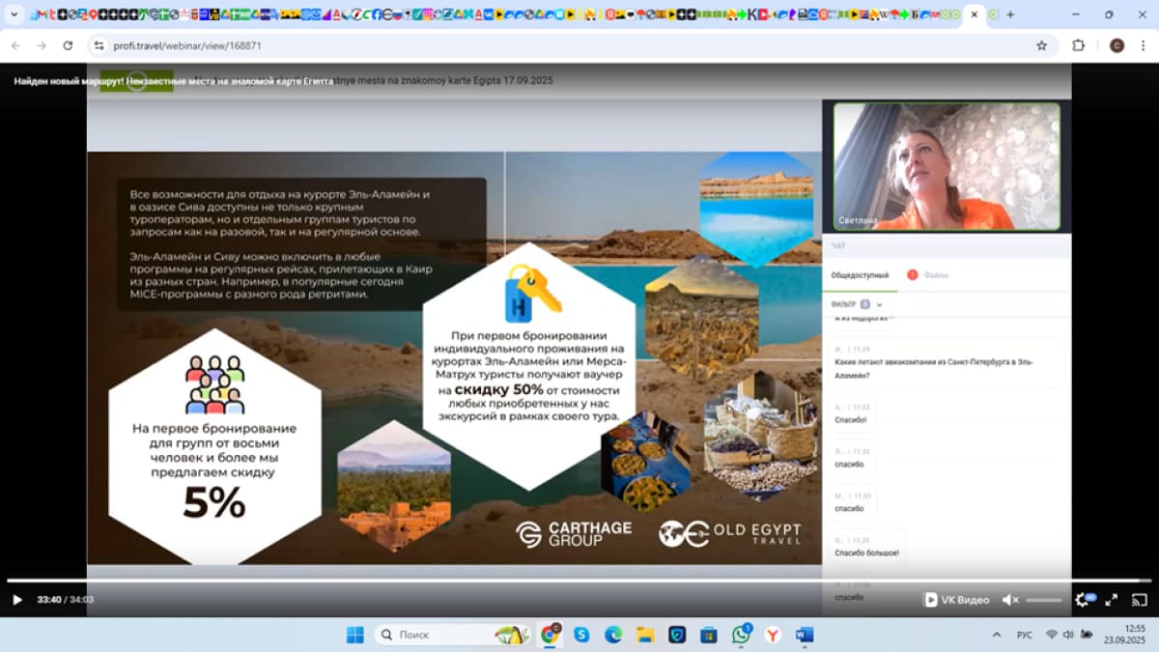
Task: Open the Chrome three-dot menu
Action: (x=1144, y=45)
